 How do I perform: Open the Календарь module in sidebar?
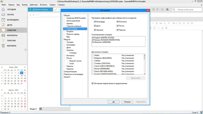(x=13, y=20)
